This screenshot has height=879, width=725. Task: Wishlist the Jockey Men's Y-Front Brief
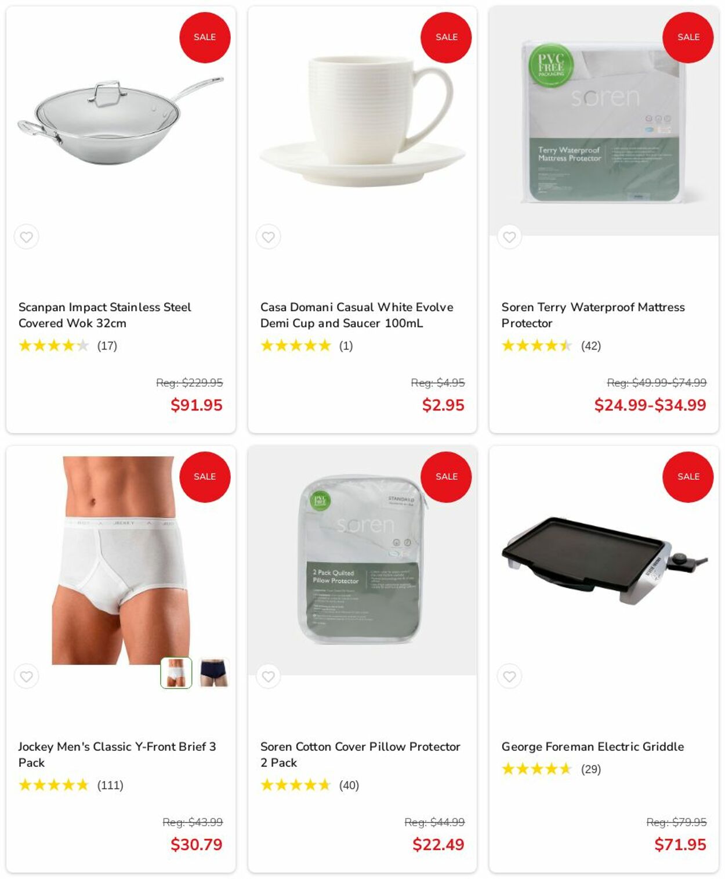point(27,676)
